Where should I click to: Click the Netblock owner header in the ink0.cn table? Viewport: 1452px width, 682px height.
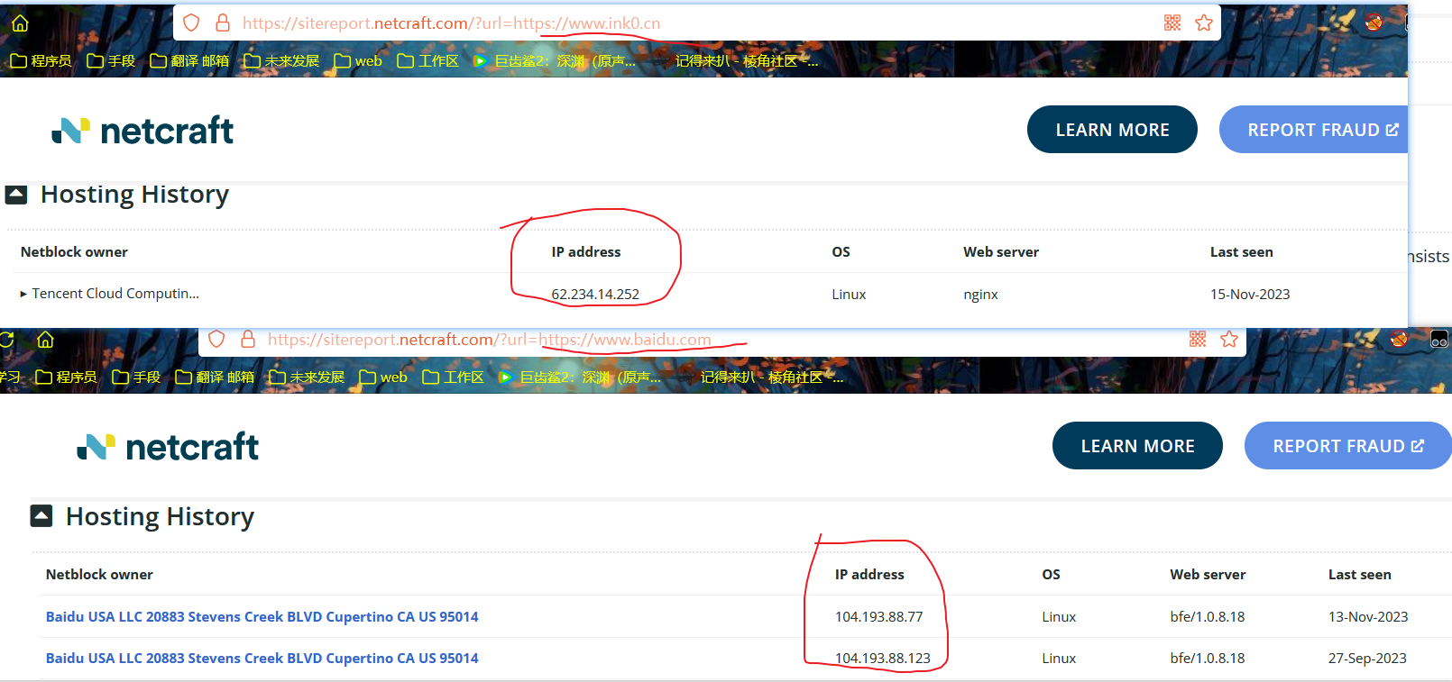(74, 252)
